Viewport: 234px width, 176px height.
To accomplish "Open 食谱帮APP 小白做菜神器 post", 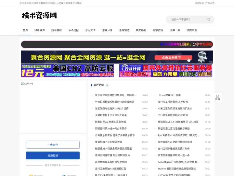I will click(x=109, y=142).
